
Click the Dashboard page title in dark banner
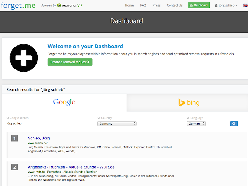pyautogui.click(x=126, y=21)
